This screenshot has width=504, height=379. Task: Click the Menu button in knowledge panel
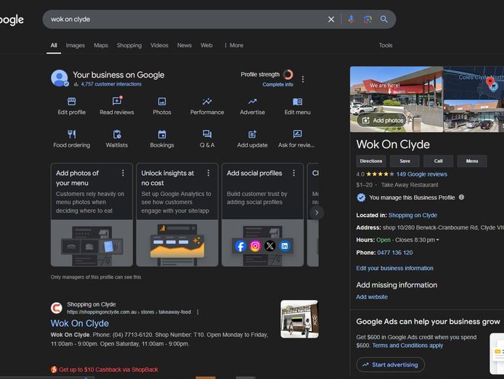coord(472,161)
